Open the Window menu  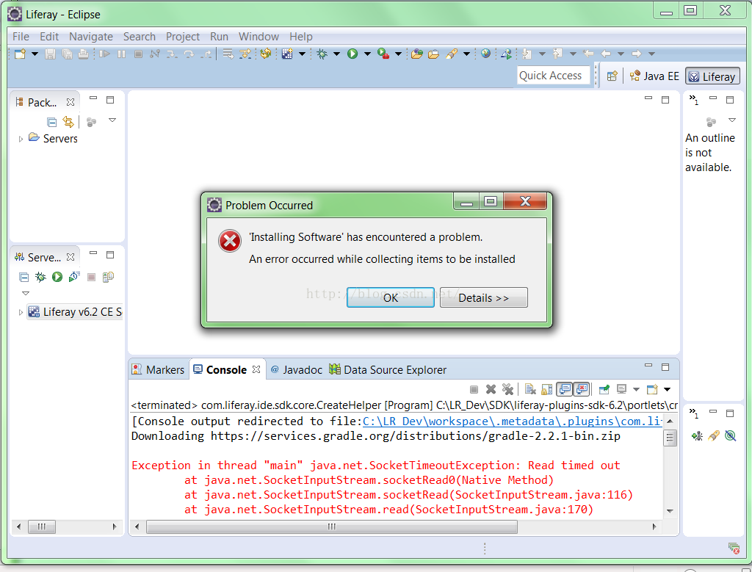pyautogui.click(x=258, y=37)
